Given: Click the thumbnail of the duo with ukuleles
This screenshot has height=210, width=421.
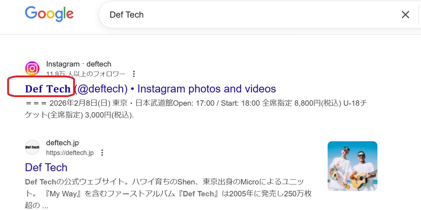Looking at the screenshot, I should click(352, 166).
